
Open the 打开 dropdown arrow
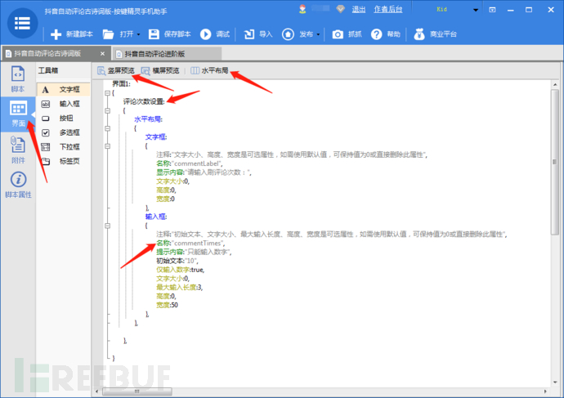coord(138,34)
